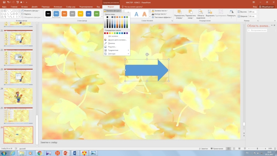Click the Общий доступ share button
This screenshot has height=156, width=277.
pyautogui.click(x=266, y=7)
